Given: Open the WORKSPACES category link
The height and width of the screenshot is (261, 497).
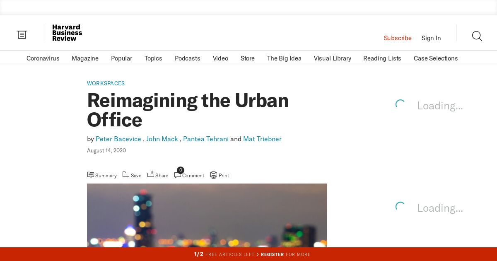Looking at the screenshot, I should pos(106,83).
